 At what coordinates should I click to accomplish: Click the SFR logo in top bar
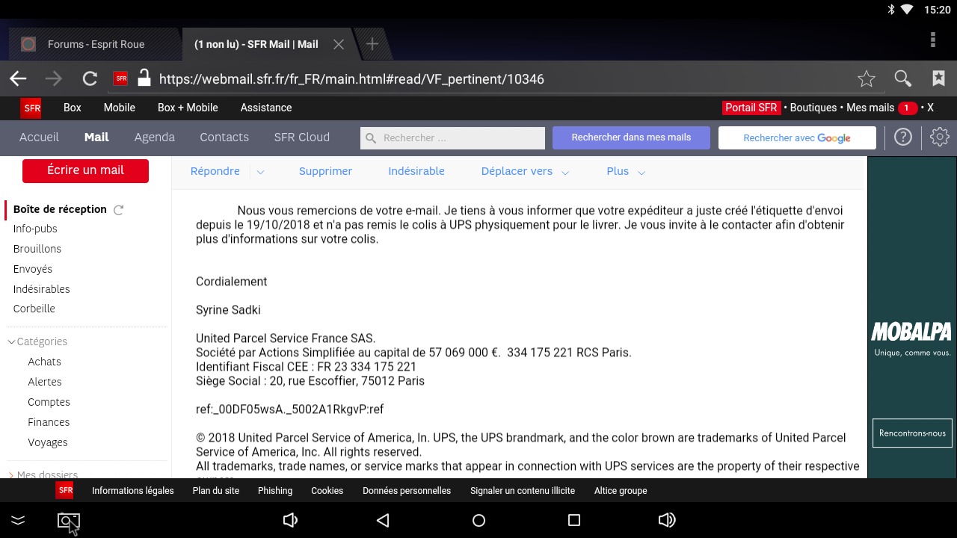[31, 108]
